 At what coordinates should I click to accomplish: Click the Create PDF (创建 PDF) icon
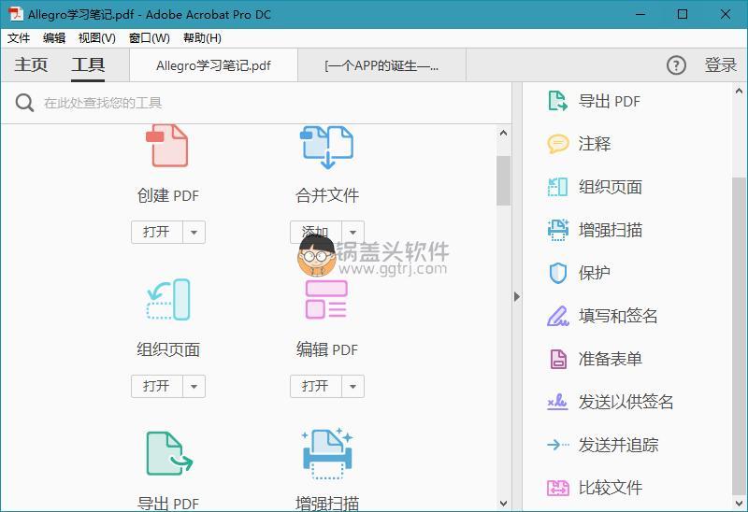click(x=167, y=146)
